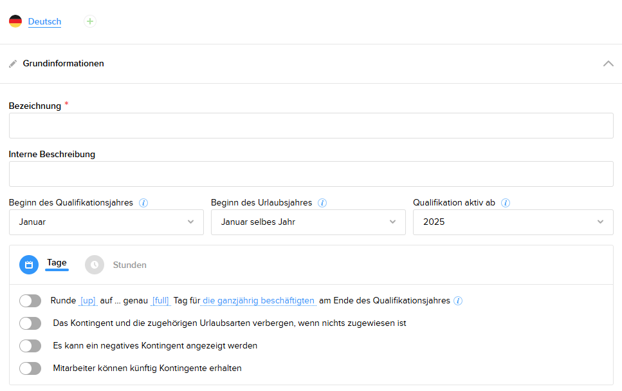Enable the Runde rounding toggle

(30, 301)
